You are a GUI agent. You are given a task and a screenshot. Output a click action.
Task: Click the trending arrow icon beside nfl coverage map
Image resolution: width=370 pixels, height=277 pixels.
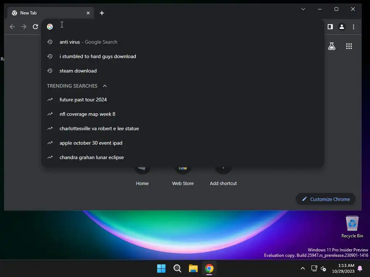[x=50, y=114]
